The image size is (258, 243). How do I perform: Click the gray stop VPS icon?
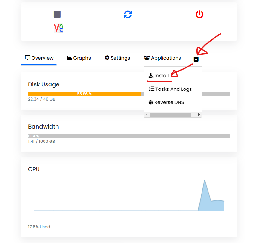coord(57,14)
